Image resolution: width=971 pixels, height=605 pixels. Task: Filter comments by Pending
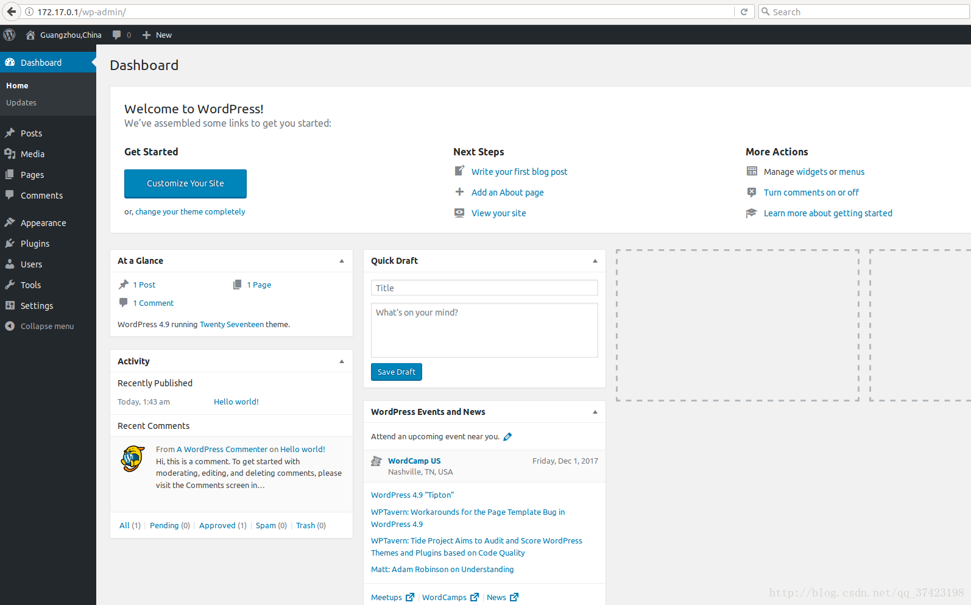click(x=164, y=525)
